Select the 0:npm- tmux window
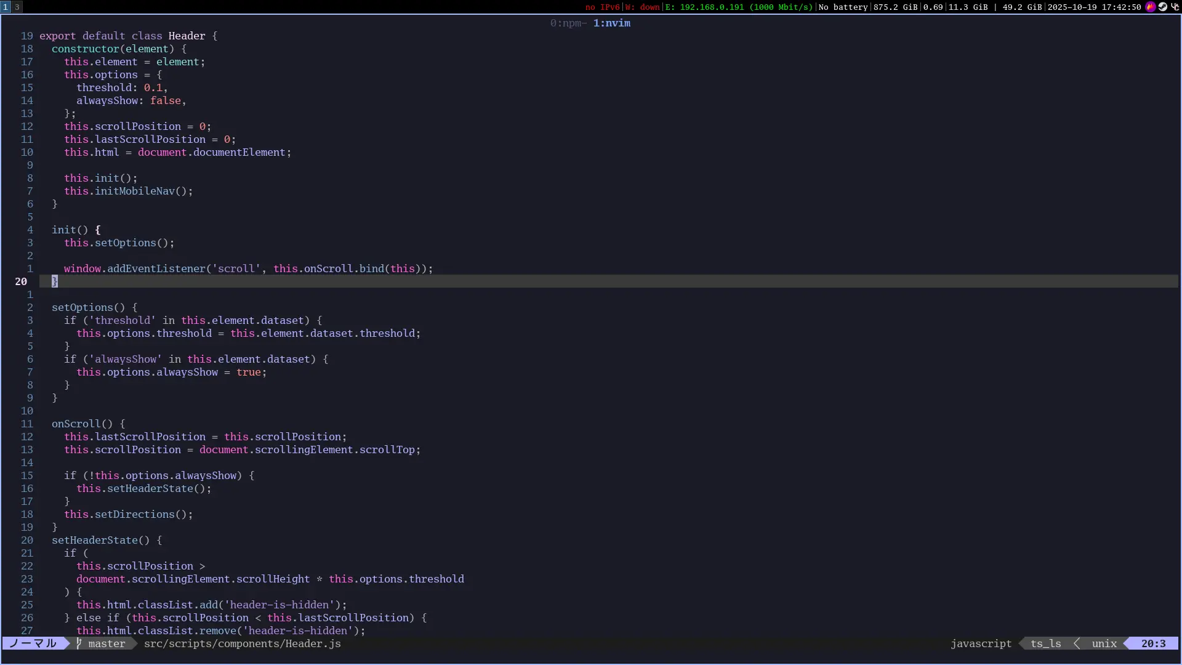 click(x=568, y=23)
